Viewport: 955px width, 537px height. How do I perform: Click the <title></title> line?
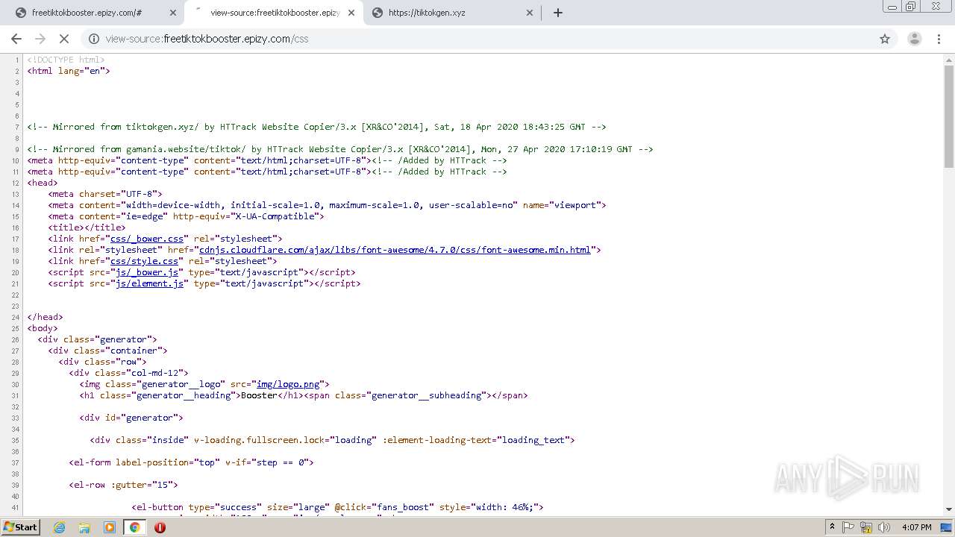[x=87, y=227]
